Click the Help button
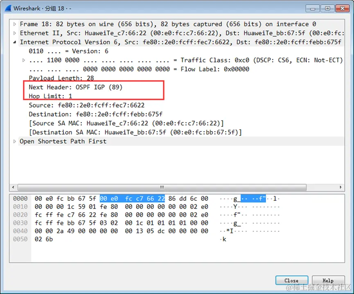The width and height of the screenshot is (354, 294). tap(328, 281)
